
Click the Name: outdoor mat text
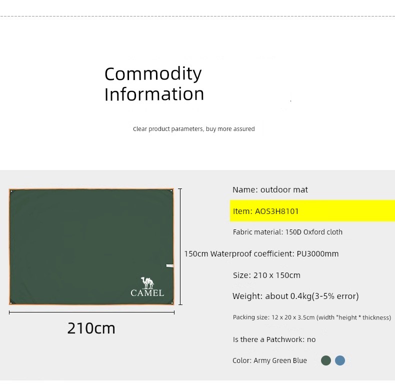(270, 189)
